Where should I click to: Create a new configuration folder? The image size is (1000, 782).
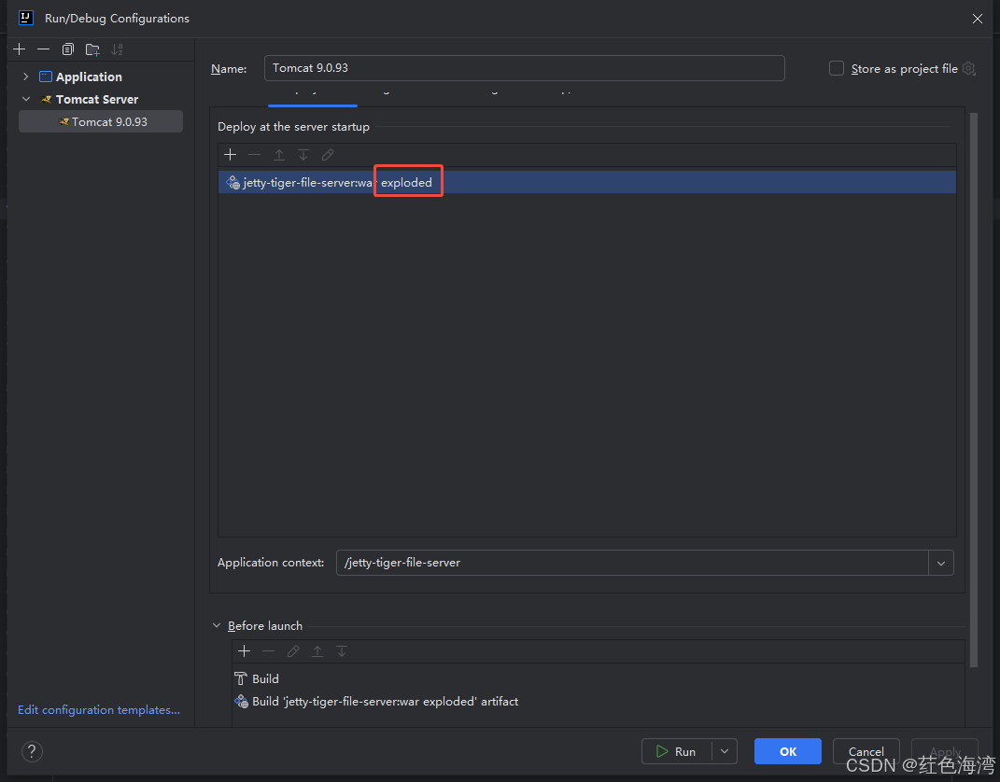coord(92,49)
